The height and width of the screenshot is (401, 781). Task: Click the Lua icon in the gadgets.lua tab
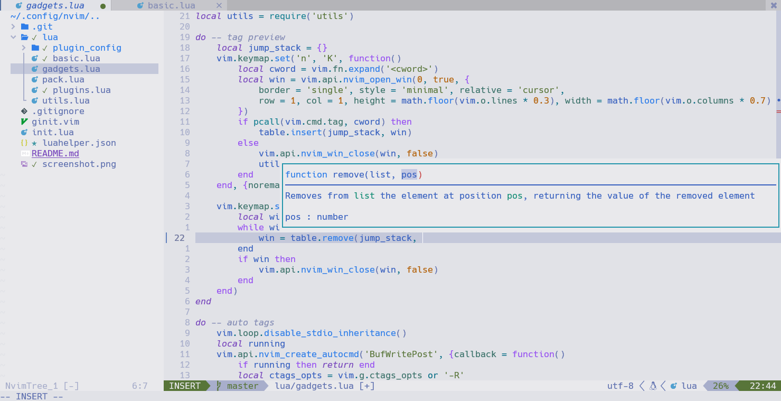(x=18, y=5)
